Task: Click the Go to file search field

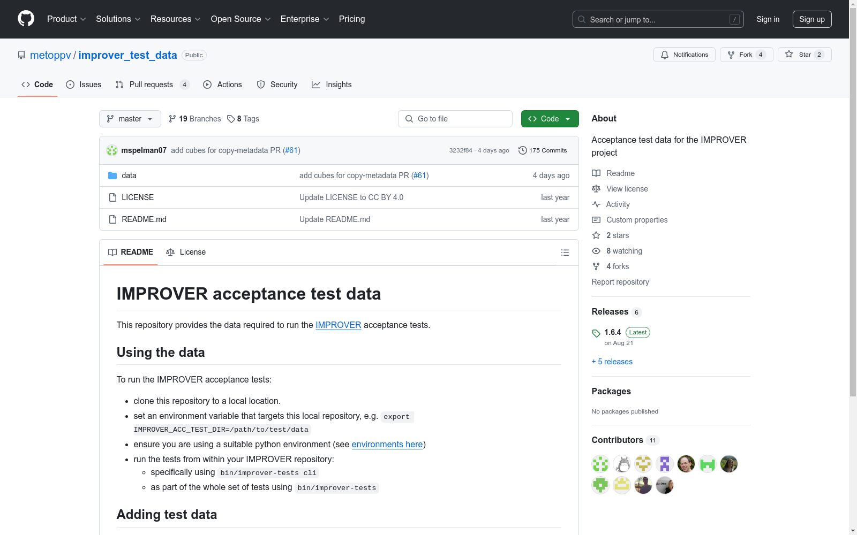Action: click(x=455, y=119)
